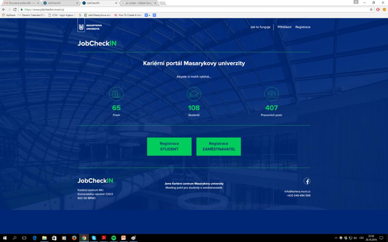Screen dimensions: 388x242
Task: Click the Kariérní portál Masarykovy univerzity heading
Action: pos(194,63)
